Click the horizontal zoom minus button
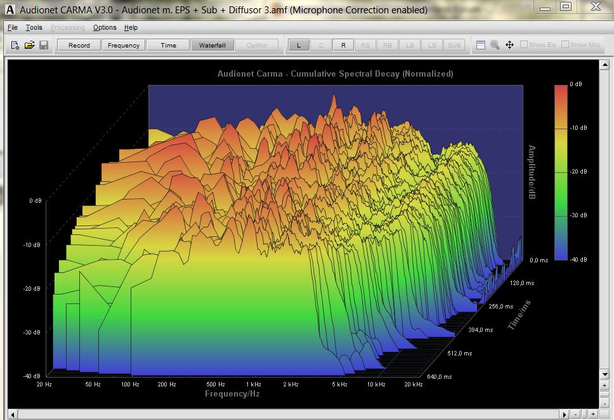The image size is (614, 420). (575, 414)
